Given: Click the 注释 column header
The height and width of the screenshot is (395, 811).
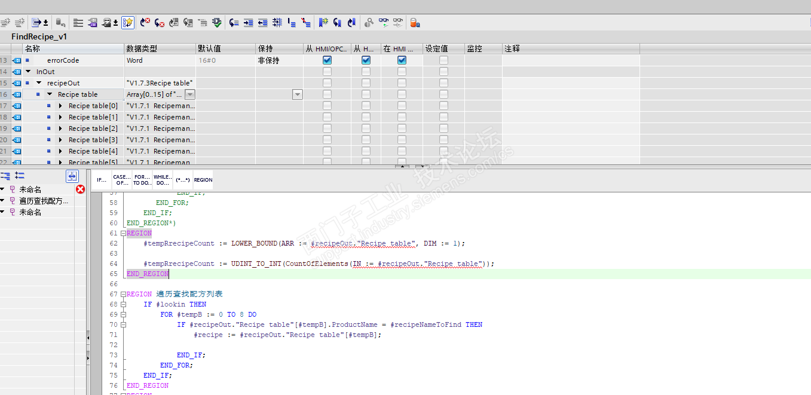Looking at the screenshot, I should pos(571,48).
